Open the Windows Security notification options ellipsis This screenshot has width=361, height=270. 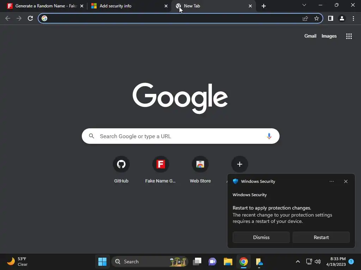pos(331,181)
